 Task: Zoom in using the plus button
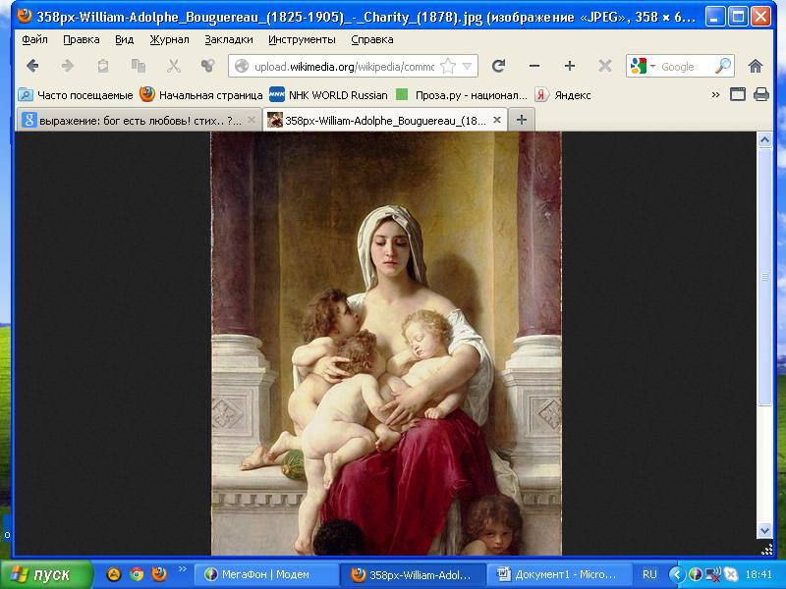point(570,66)
